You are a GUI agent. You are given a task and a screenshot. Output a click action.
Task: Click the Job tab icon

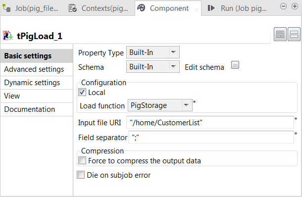(x=6, y=8)
